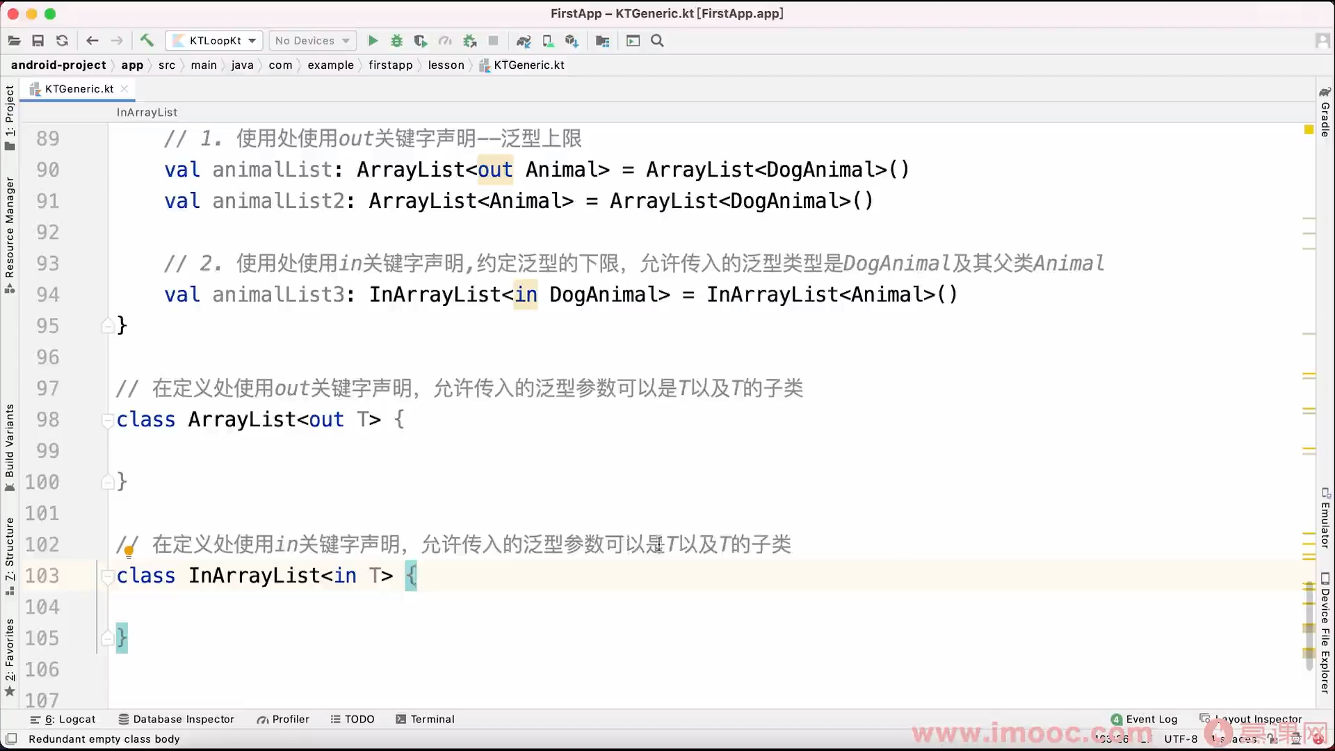1335x751 pixels.
Task: Click the Redundant empty class body message
Action: point(104,738)
